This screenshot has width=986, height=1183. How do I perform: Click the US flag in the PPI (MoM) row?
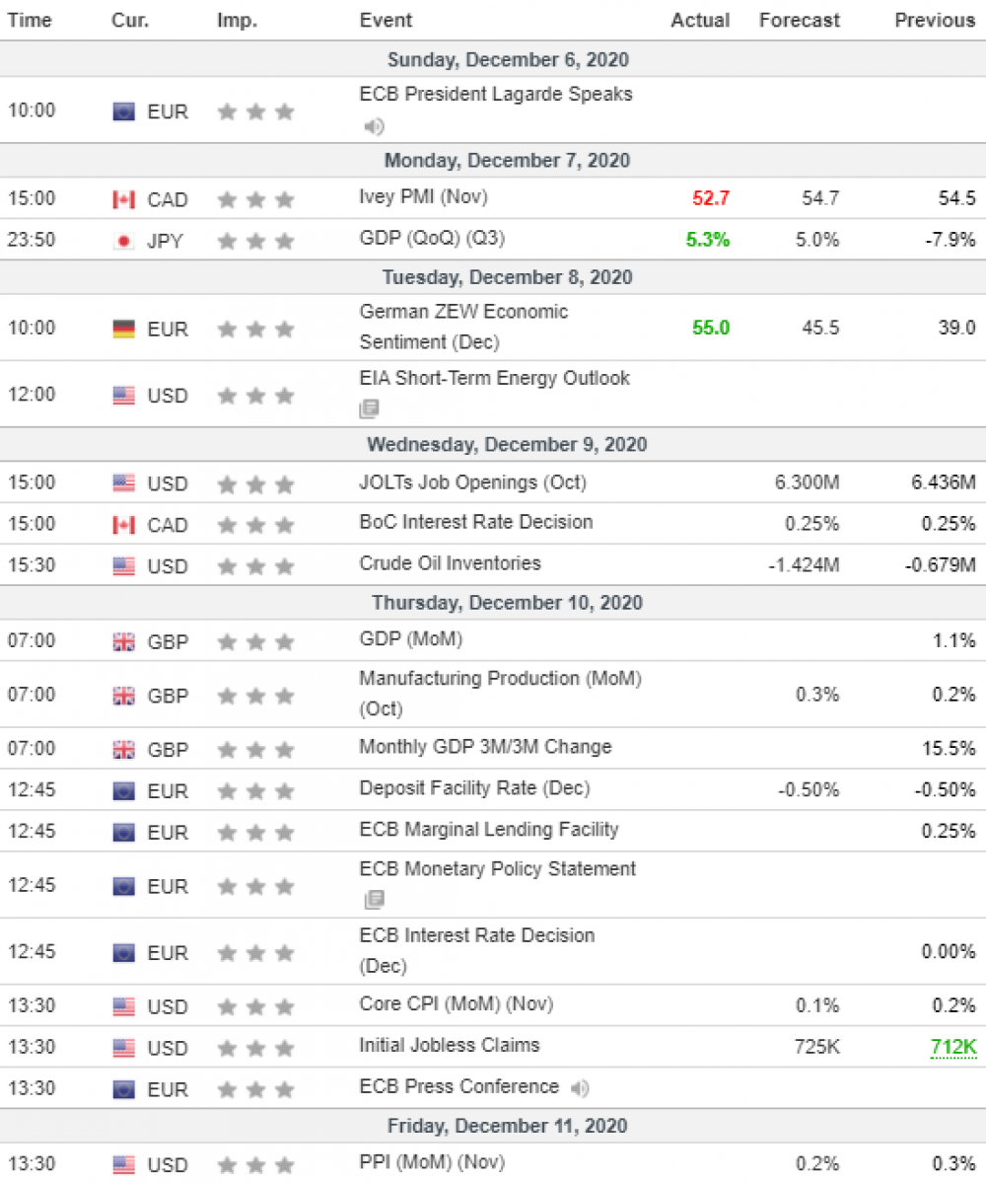point(123,1165)
